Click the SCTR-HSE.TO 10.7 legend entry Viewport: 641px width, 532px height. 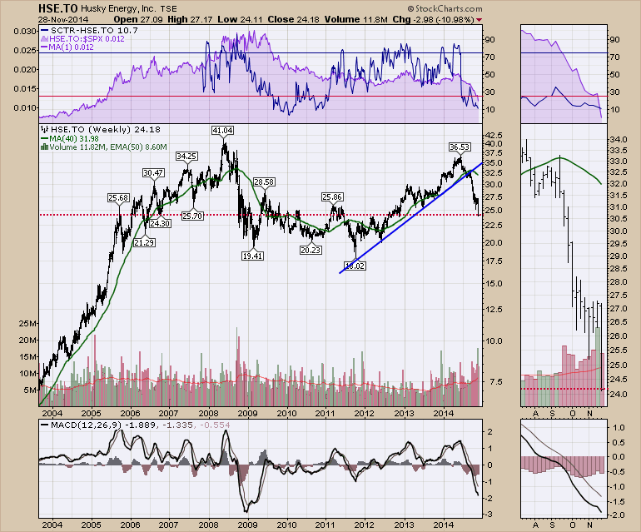point(94,30)
